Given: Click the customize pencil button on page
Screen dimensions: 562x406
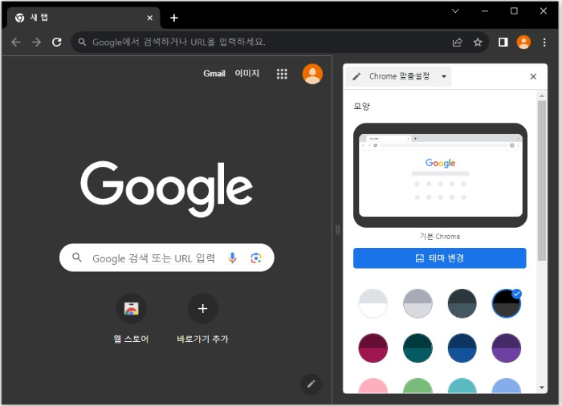Looking at the screenshot, I should click(312, 384).
